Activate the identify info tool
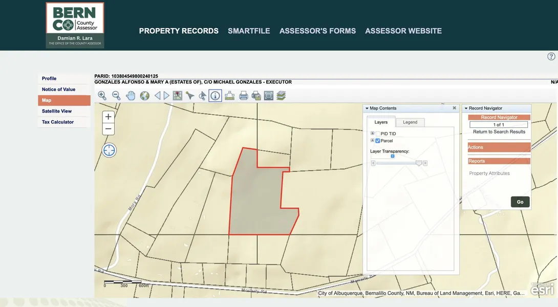Image resolution: width=558 pixels, height=307 pixels. [216, 96]
